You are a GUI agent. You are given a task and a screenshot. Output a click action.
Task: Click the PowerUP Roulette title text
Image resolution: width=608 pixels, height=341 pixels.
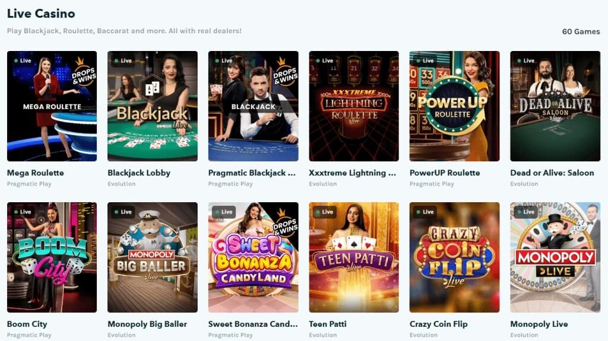445,173
